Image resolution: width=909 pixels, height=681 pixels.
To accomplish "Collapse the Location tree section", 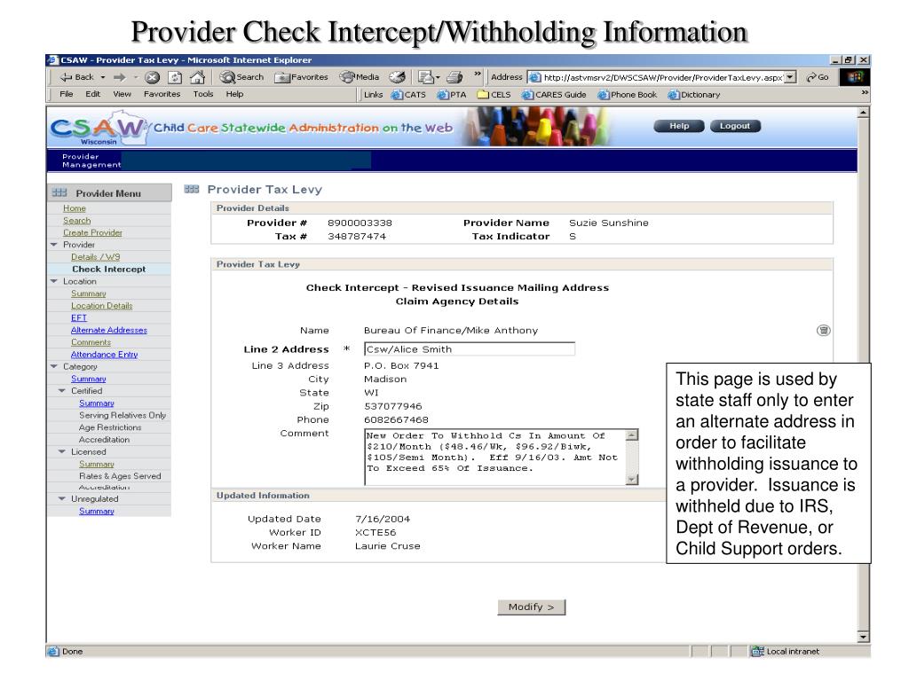I will (x=54, y=281).
